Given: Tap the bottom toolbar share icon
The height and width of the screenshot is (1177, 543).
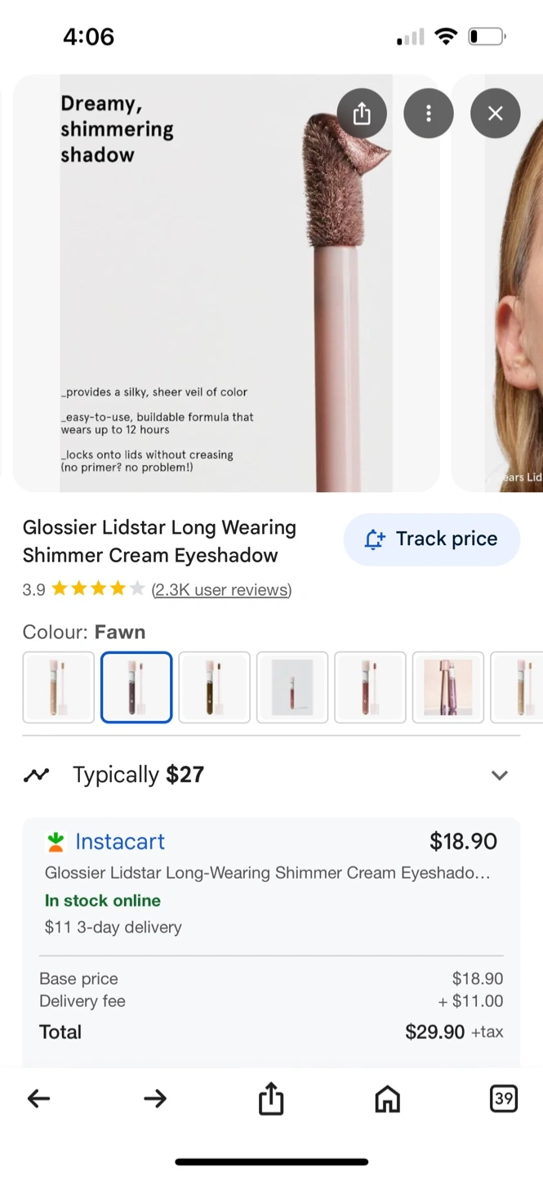Looking at the screenshot, I should pyautogui.click(x=271, y=1099).
